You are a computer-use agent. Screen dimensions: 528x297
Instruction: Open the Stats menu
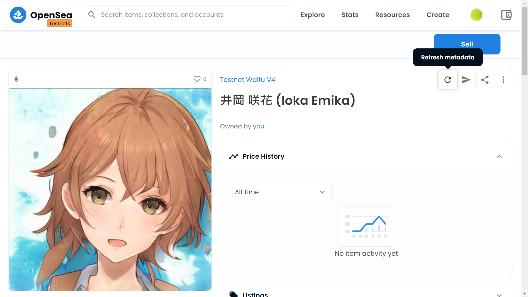[350, 15]
